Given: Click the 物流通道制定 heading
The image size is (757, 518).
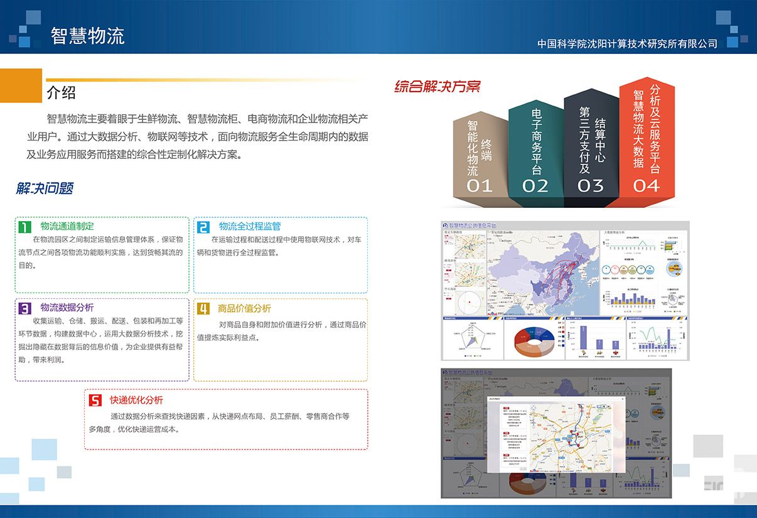Looking at the screenshot, I should point(67,226).
